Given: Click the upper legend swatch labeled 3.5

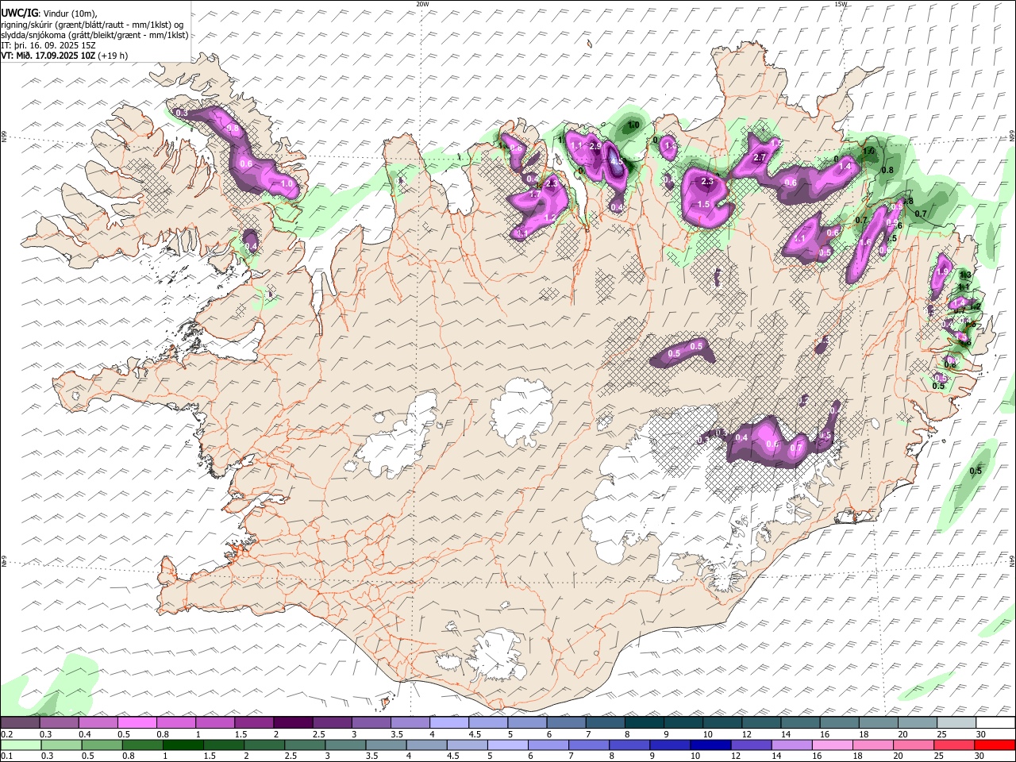Looking at the screenshot, I should (410, 722).
